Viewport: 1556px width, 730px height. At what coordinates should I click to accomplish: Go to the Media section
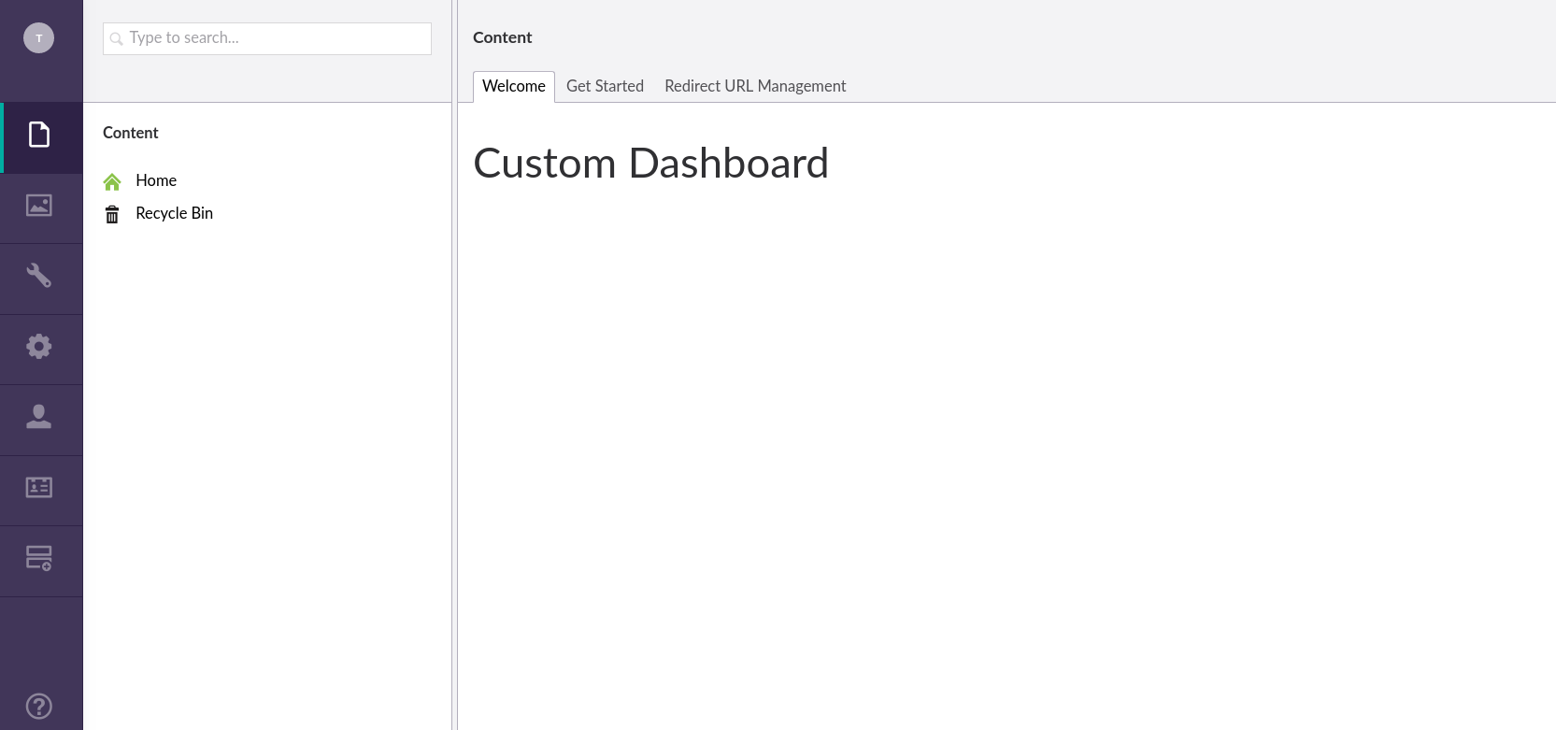[x=39, y=206]
